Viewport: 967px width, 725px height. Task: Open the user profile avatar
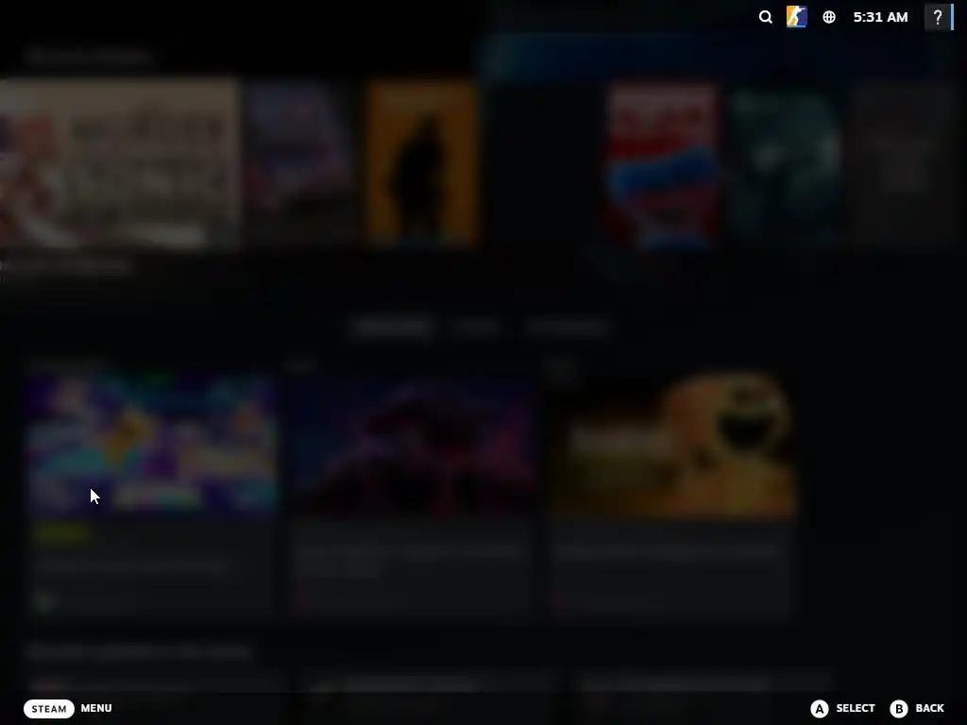point(797,17)
